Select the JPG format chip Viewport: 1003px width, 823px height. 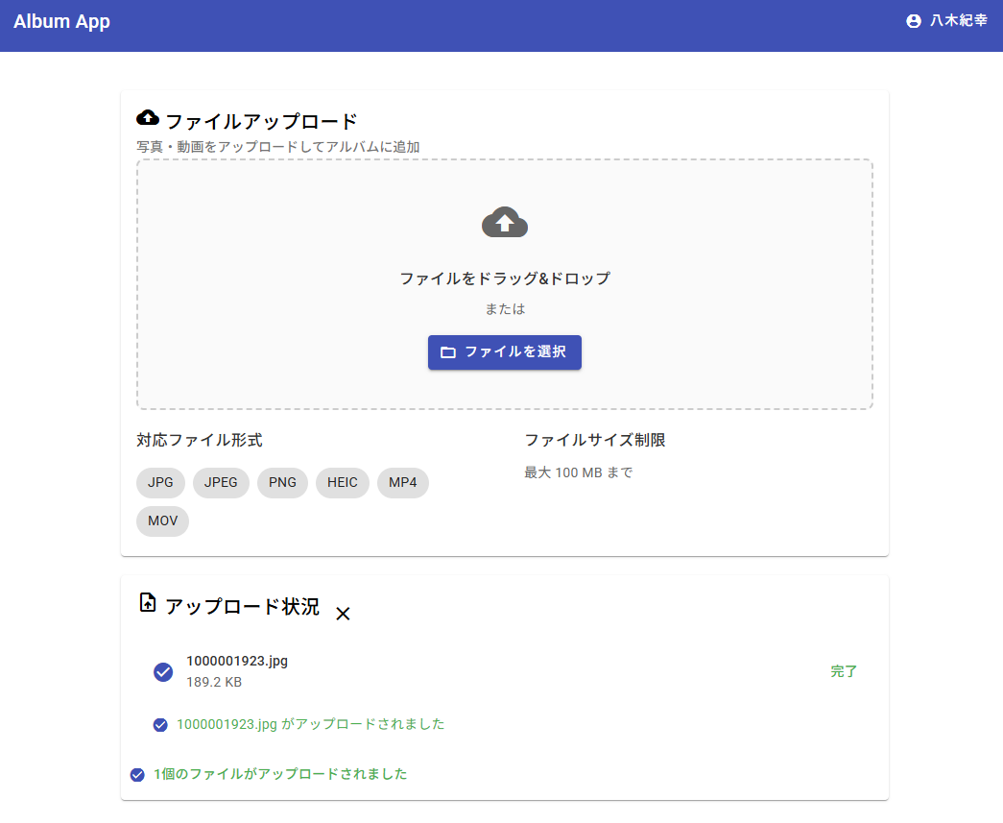coord(160,483)
